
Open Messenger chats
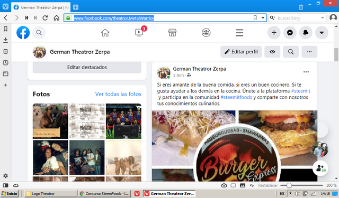(290, 33)
